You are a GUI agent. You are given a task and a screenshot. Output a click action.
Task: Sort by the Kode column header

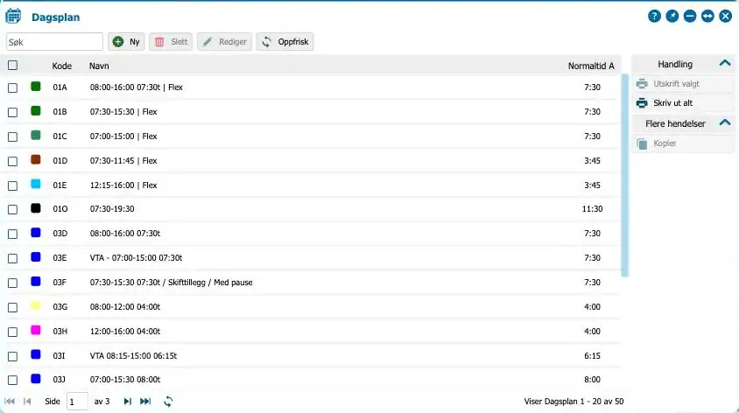(62, 66)
